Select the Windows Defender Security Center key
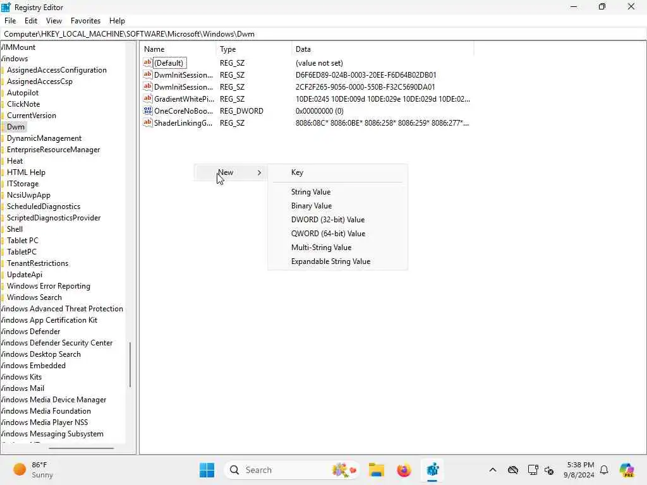The width and height of the screenshot is (647, 485). pos(56,343)
